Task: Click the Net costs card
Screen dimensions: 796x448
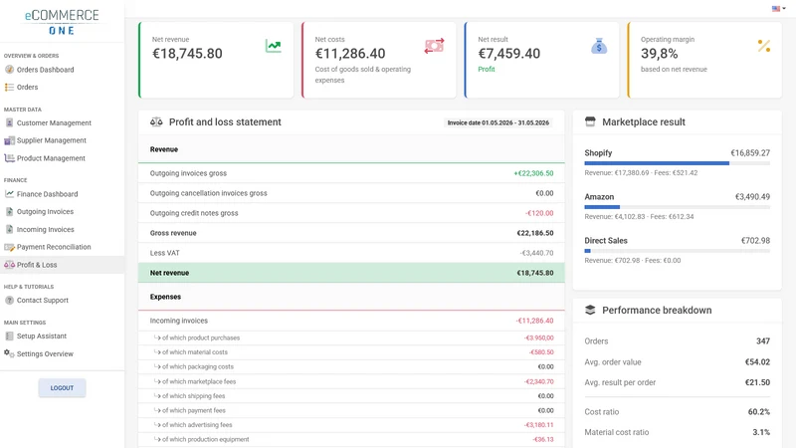Action: (379, 60)
